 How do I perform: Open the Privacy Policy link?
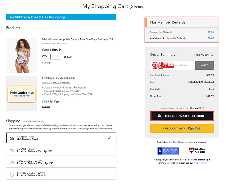coord(200,163)
